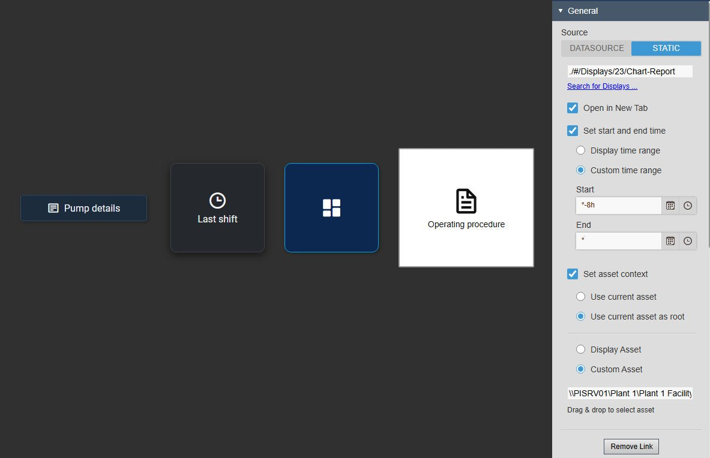Open calendar picker for End time
The image size is (710, 458).
click(x=670, y=240)
